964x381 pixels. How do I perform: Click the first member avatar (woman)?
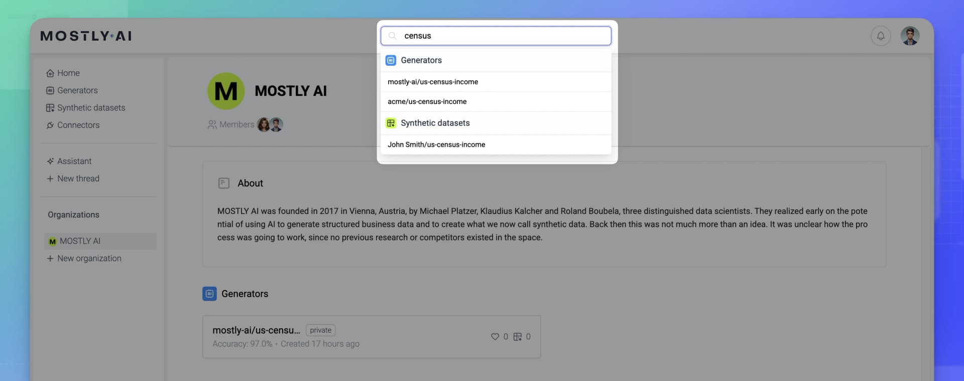pyautogui.click(x=264, y=124)
